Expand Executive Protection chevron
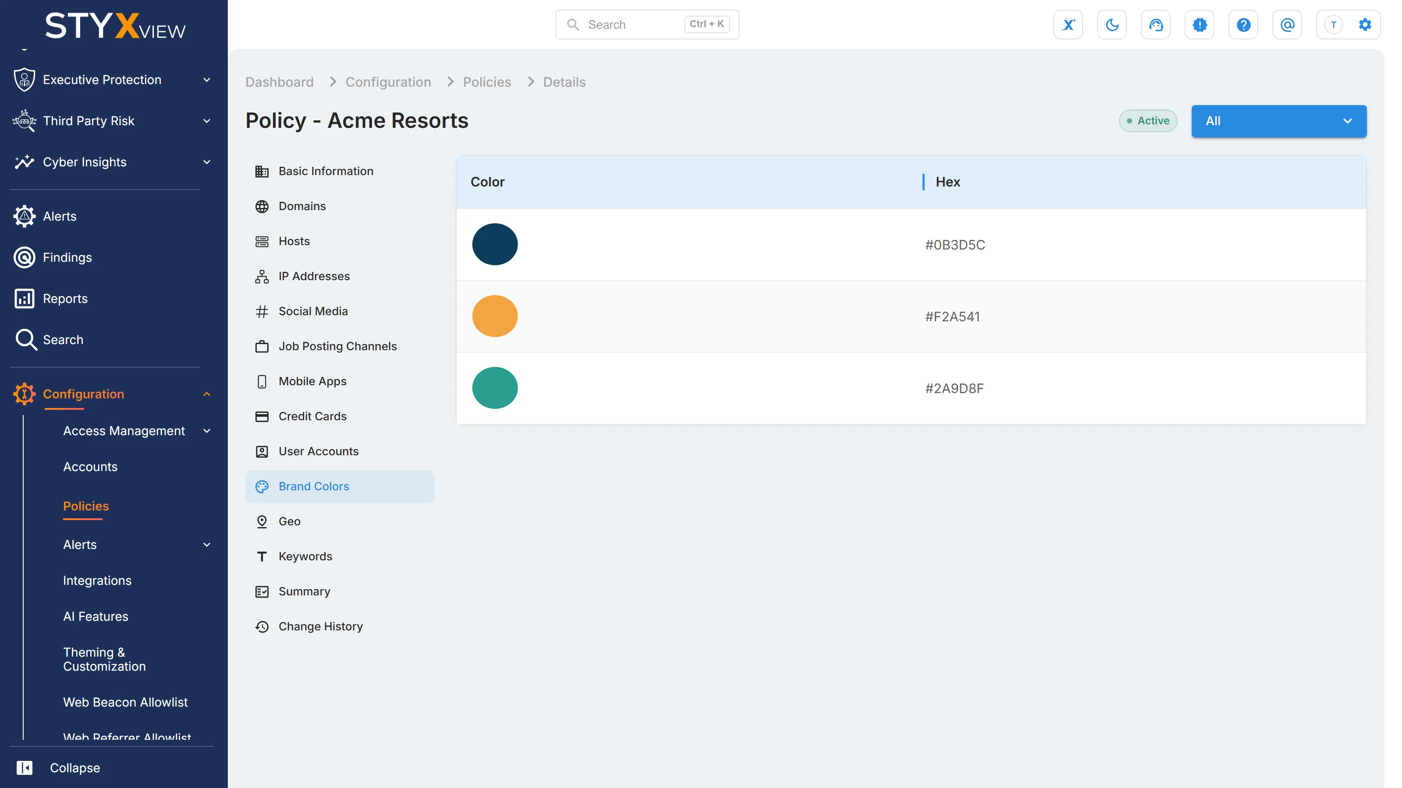 click(207, 80)
